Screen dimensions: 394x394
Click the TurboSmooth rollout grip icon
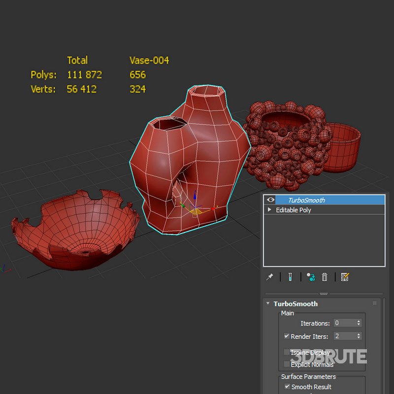click(x=375, y=303)
